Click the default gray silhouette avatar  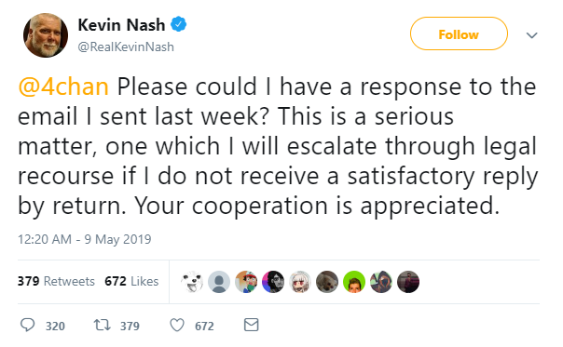click(x=219, y=281)
